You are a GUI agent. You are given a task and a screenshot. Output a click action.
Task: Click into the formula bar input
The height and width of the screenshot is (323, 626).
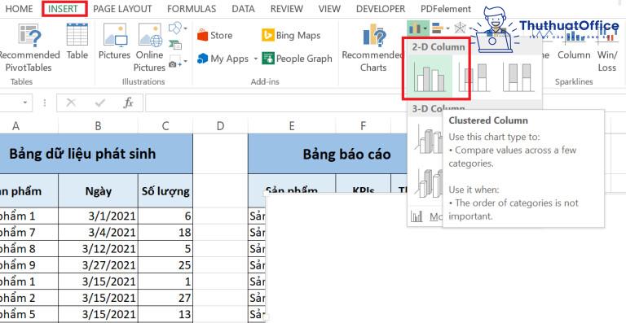(276, 103)
